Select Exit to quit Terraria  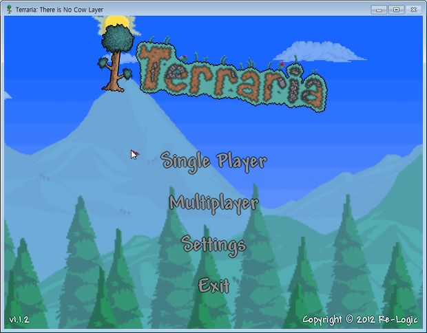[213, 286]
